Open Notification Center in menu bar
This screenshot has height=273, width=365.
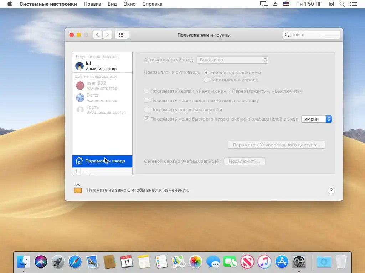pos(353,4)
